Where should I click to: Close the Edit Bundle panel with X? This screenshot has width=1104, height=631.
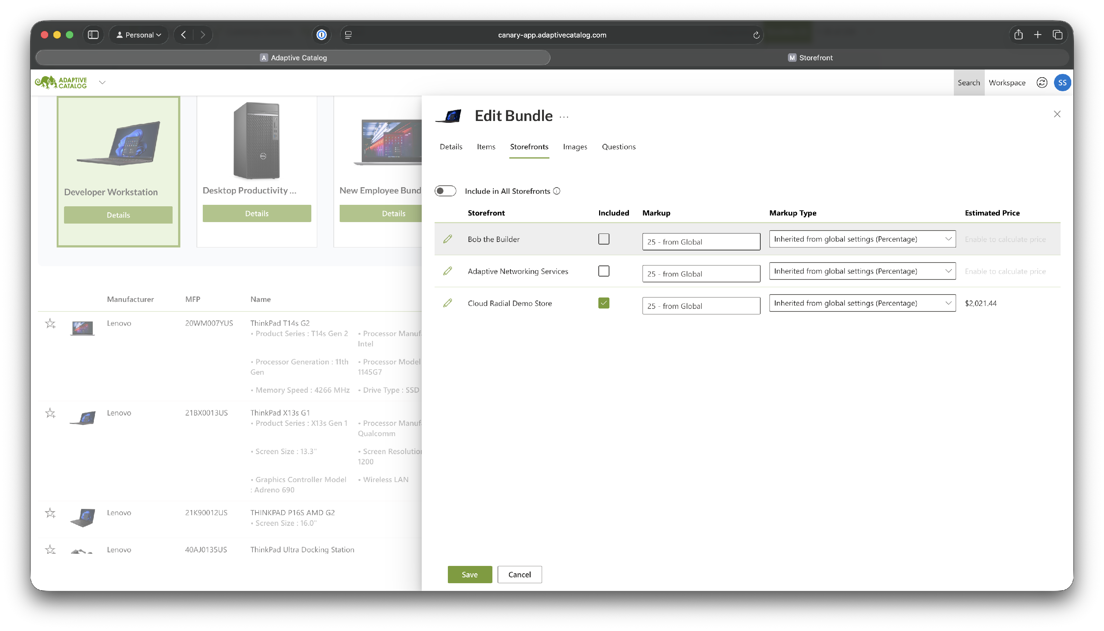point(1057,114)
